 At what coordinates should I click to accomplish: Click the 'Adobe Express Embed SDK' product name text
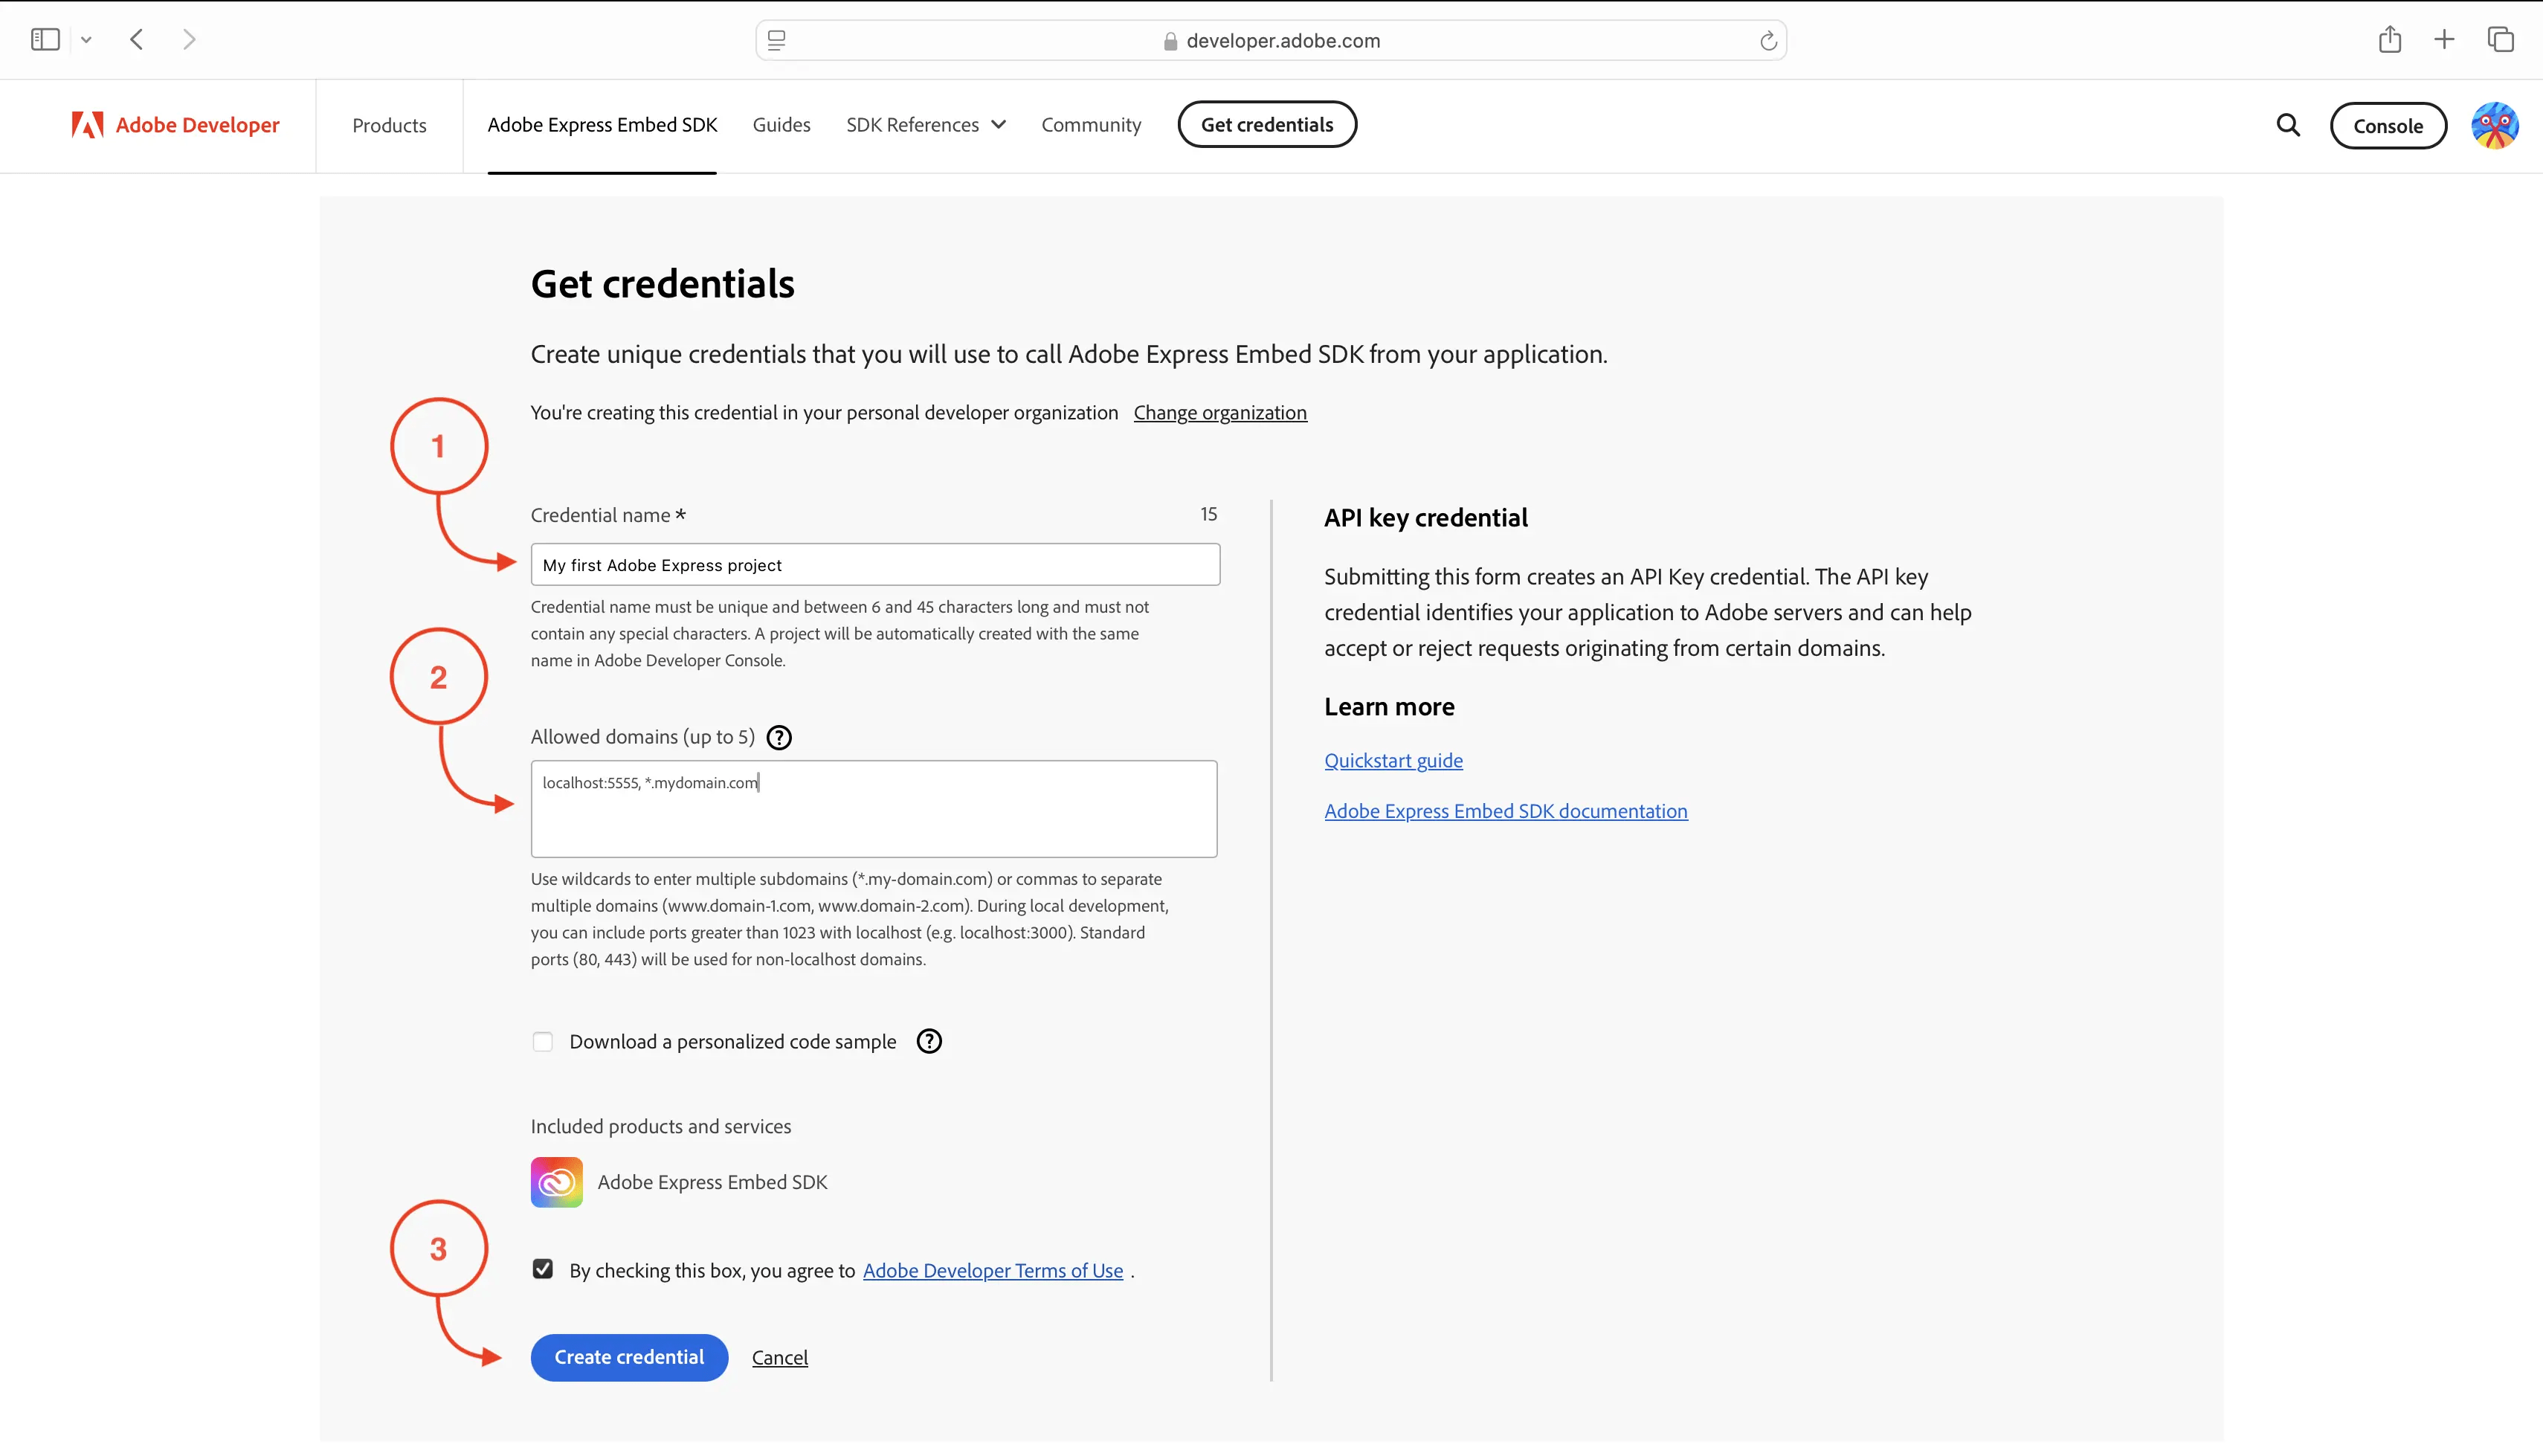click(x=712, y=1182)
